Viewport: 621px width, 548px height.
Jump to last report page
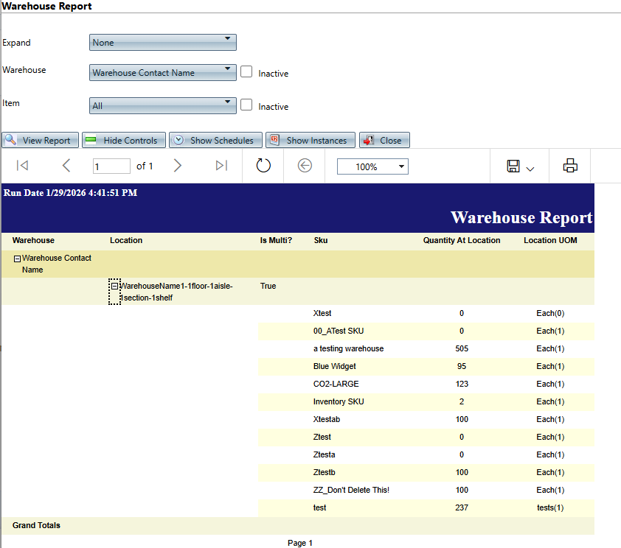[x=221, y=166]
